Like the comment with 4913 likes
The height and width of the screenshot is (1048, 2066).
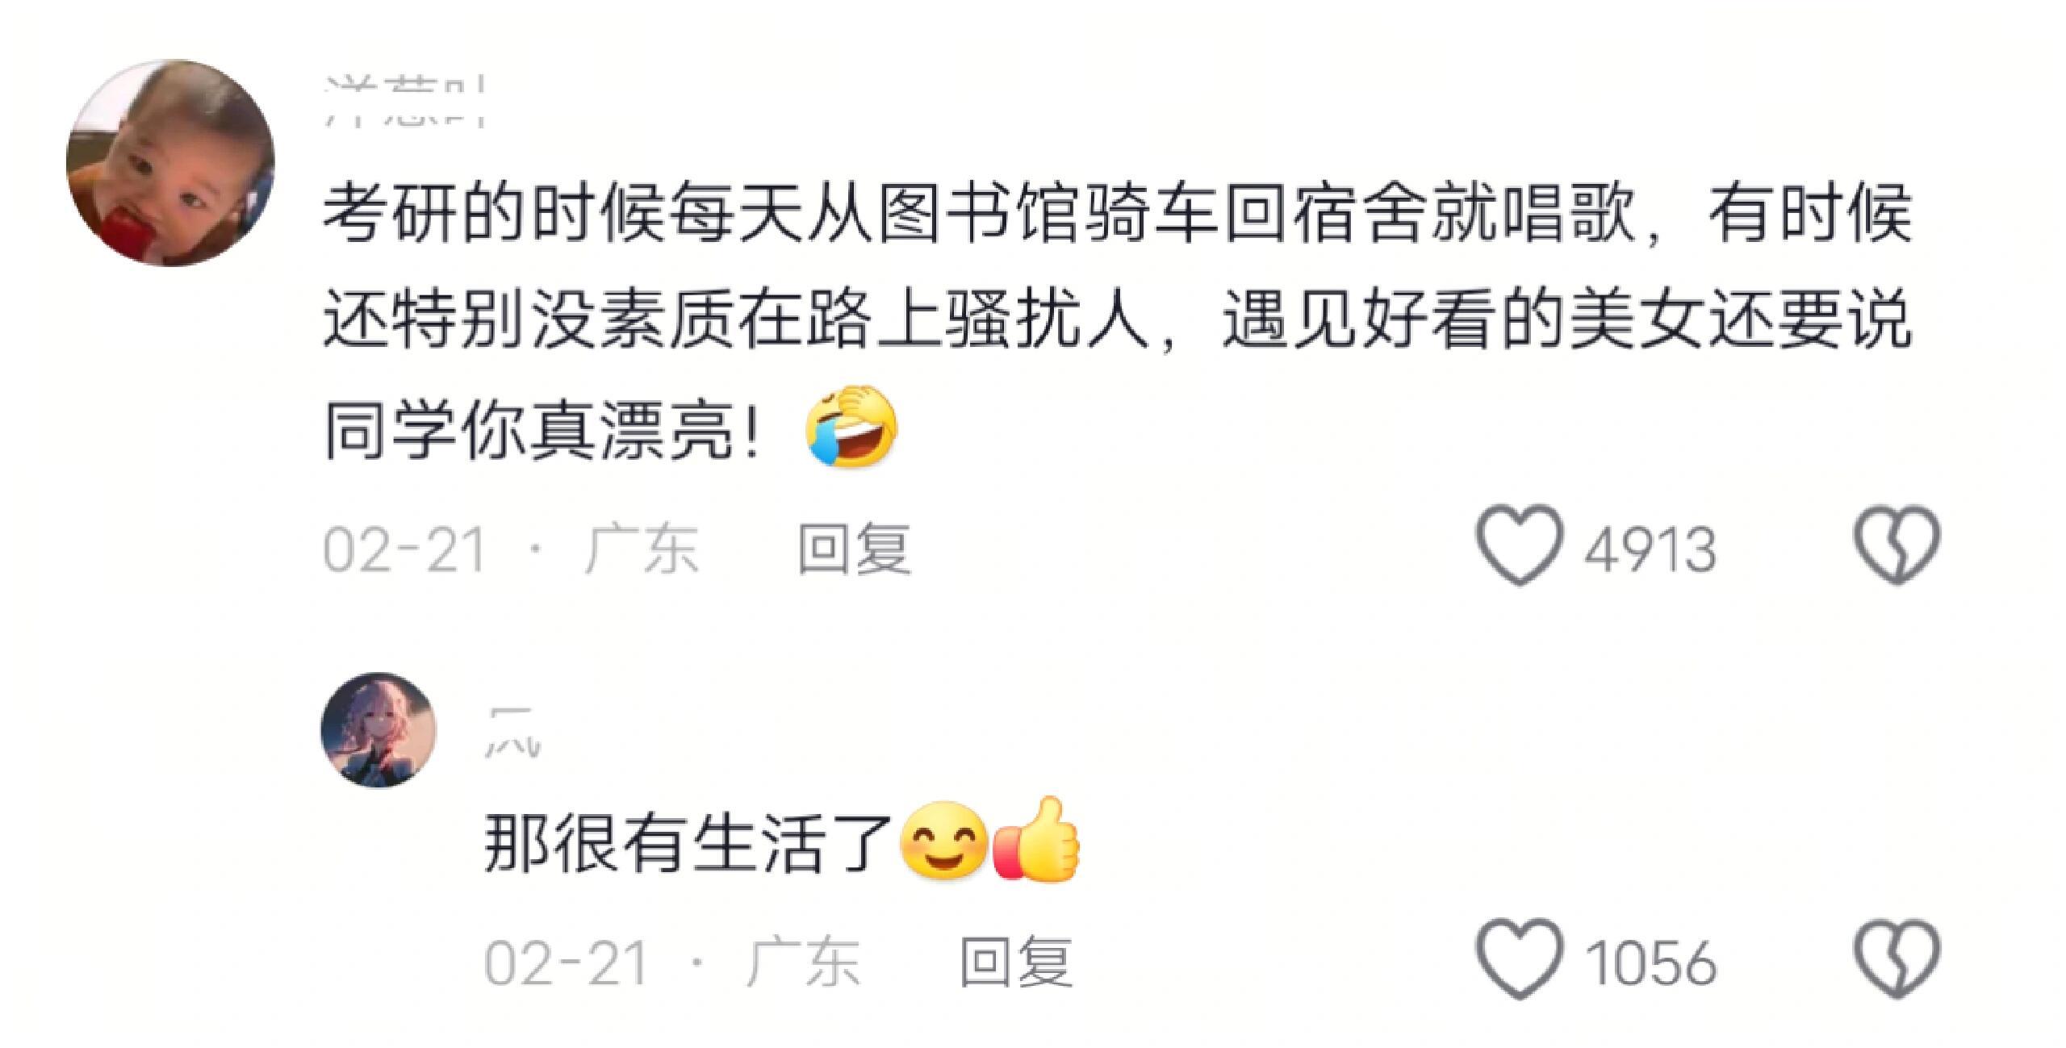[x=1520, y=545]
